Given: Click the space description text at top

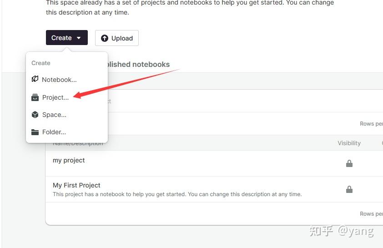Looking at the screenshot, I should (190, 8).
